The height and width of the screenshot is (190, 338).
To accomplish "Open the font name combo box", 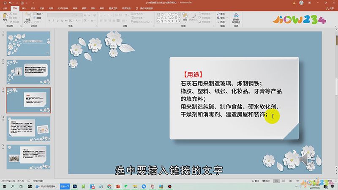I will click(60, 15).
